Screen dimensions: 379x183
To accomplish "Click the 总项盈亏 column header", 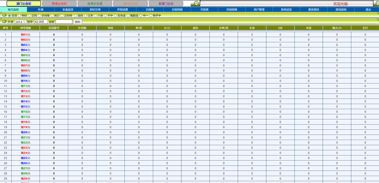I will [x=54, y=28].
